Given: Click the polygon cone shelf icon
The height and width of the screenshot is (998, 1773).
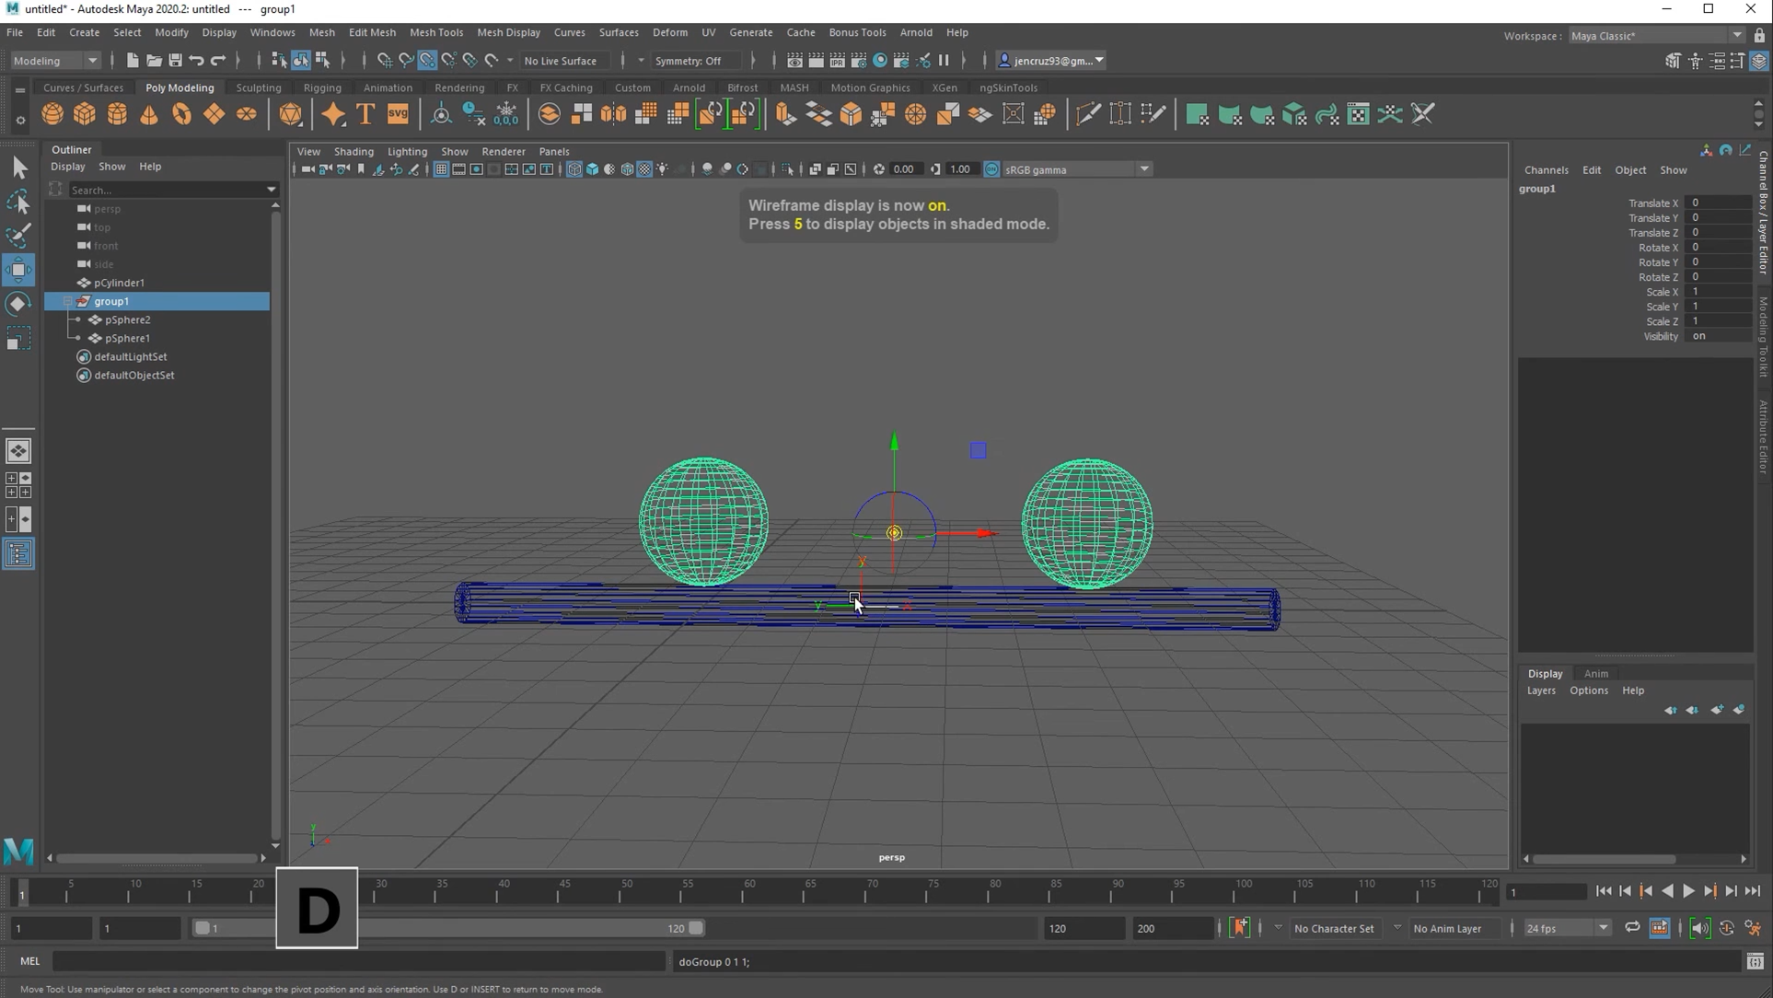Looking at the screenshot, I should click(x=149, y=114).
